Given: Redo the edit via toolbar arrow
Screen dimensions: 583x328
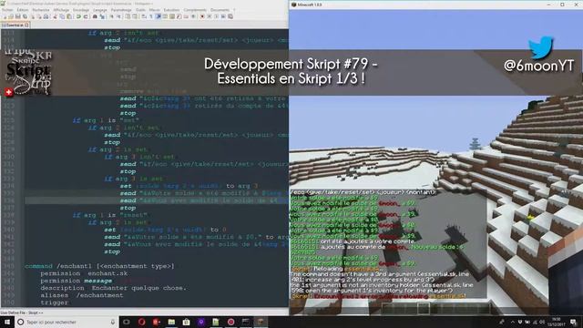Looking at the screenshot, I should (85, 16).
